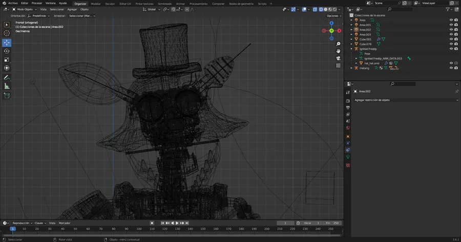Open the View Layer properties tab

[x=348, y=114]
